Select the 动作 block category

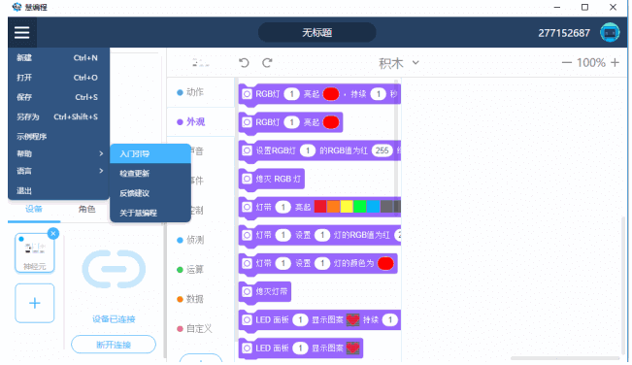200,92
